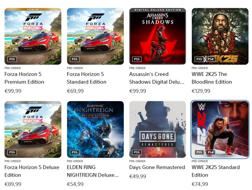Image resolution: width=252 pixels, height=190 pixels.
Task: Click the PS5 badge on Elden Ring Nightreign cover
Action: coord(75,152)
